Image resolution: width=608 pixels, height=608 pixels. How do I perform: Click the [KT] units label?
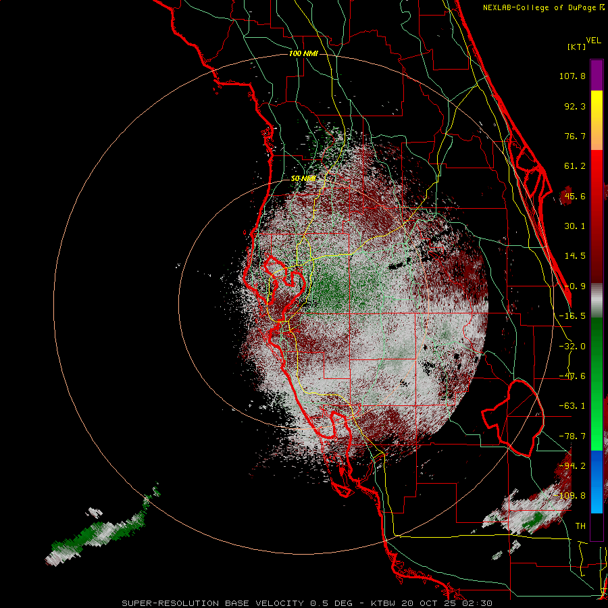(576, 47)
